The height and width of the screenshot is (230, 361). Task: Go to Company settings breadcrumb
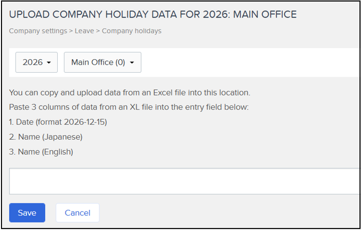coord(38,31)
